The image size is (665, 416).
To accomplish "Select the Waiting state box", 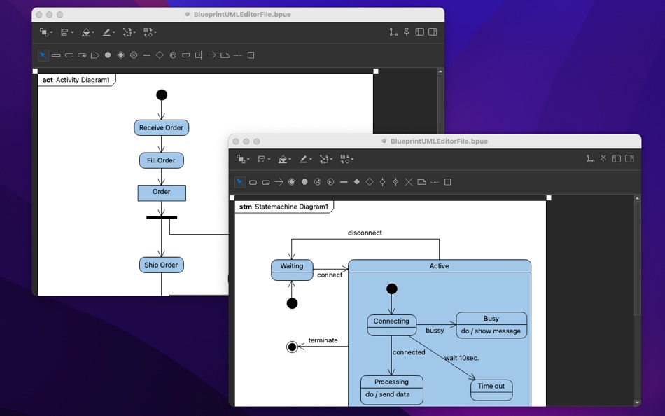I will click(x=292, y=270).
